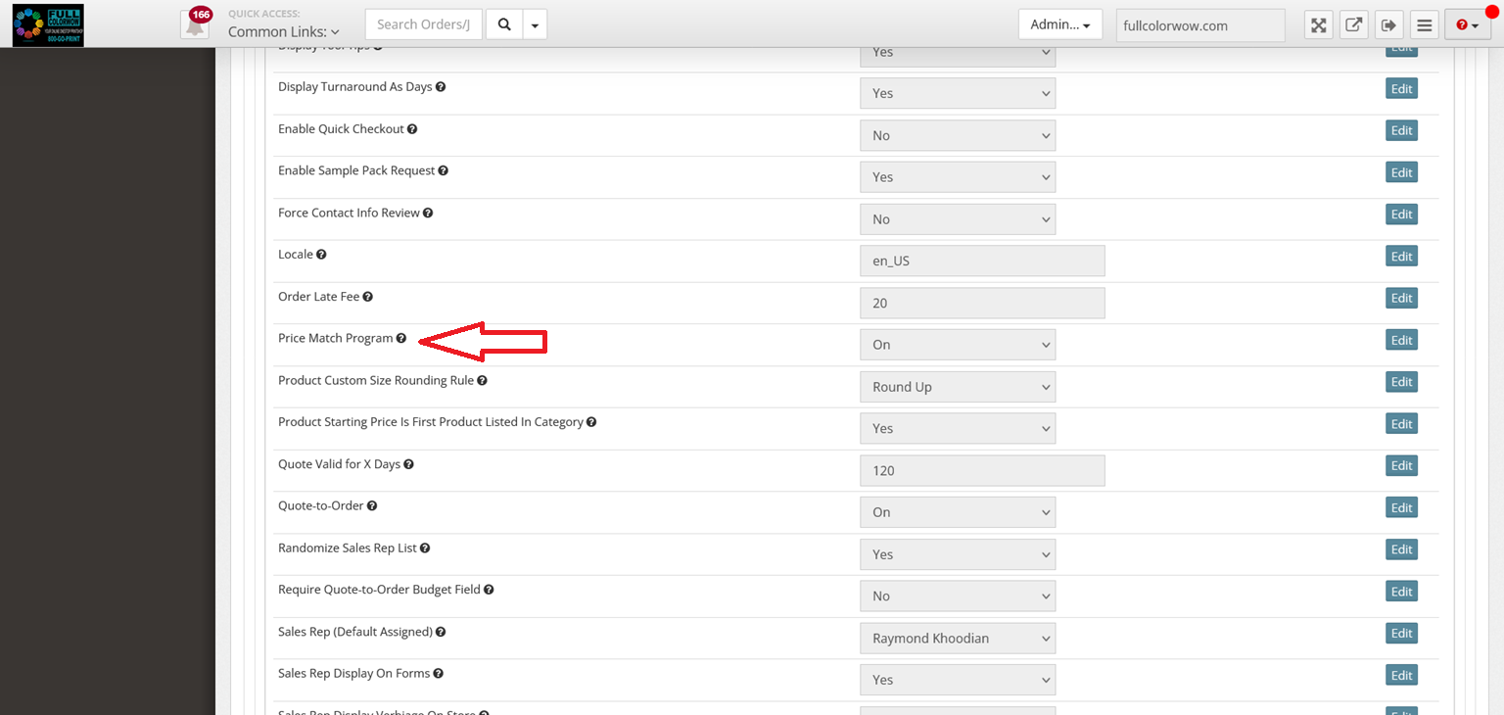
Task: Click the sign out arrow icon
Action: tap(1387, 25)
